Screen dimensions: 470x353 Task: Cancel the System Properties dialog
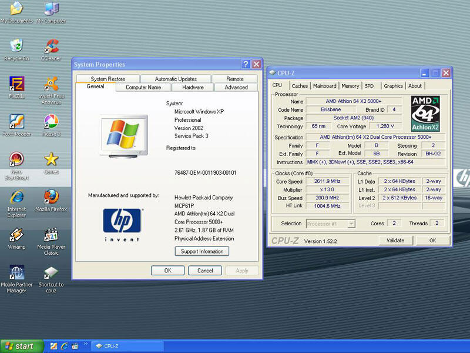pos(205,271)
